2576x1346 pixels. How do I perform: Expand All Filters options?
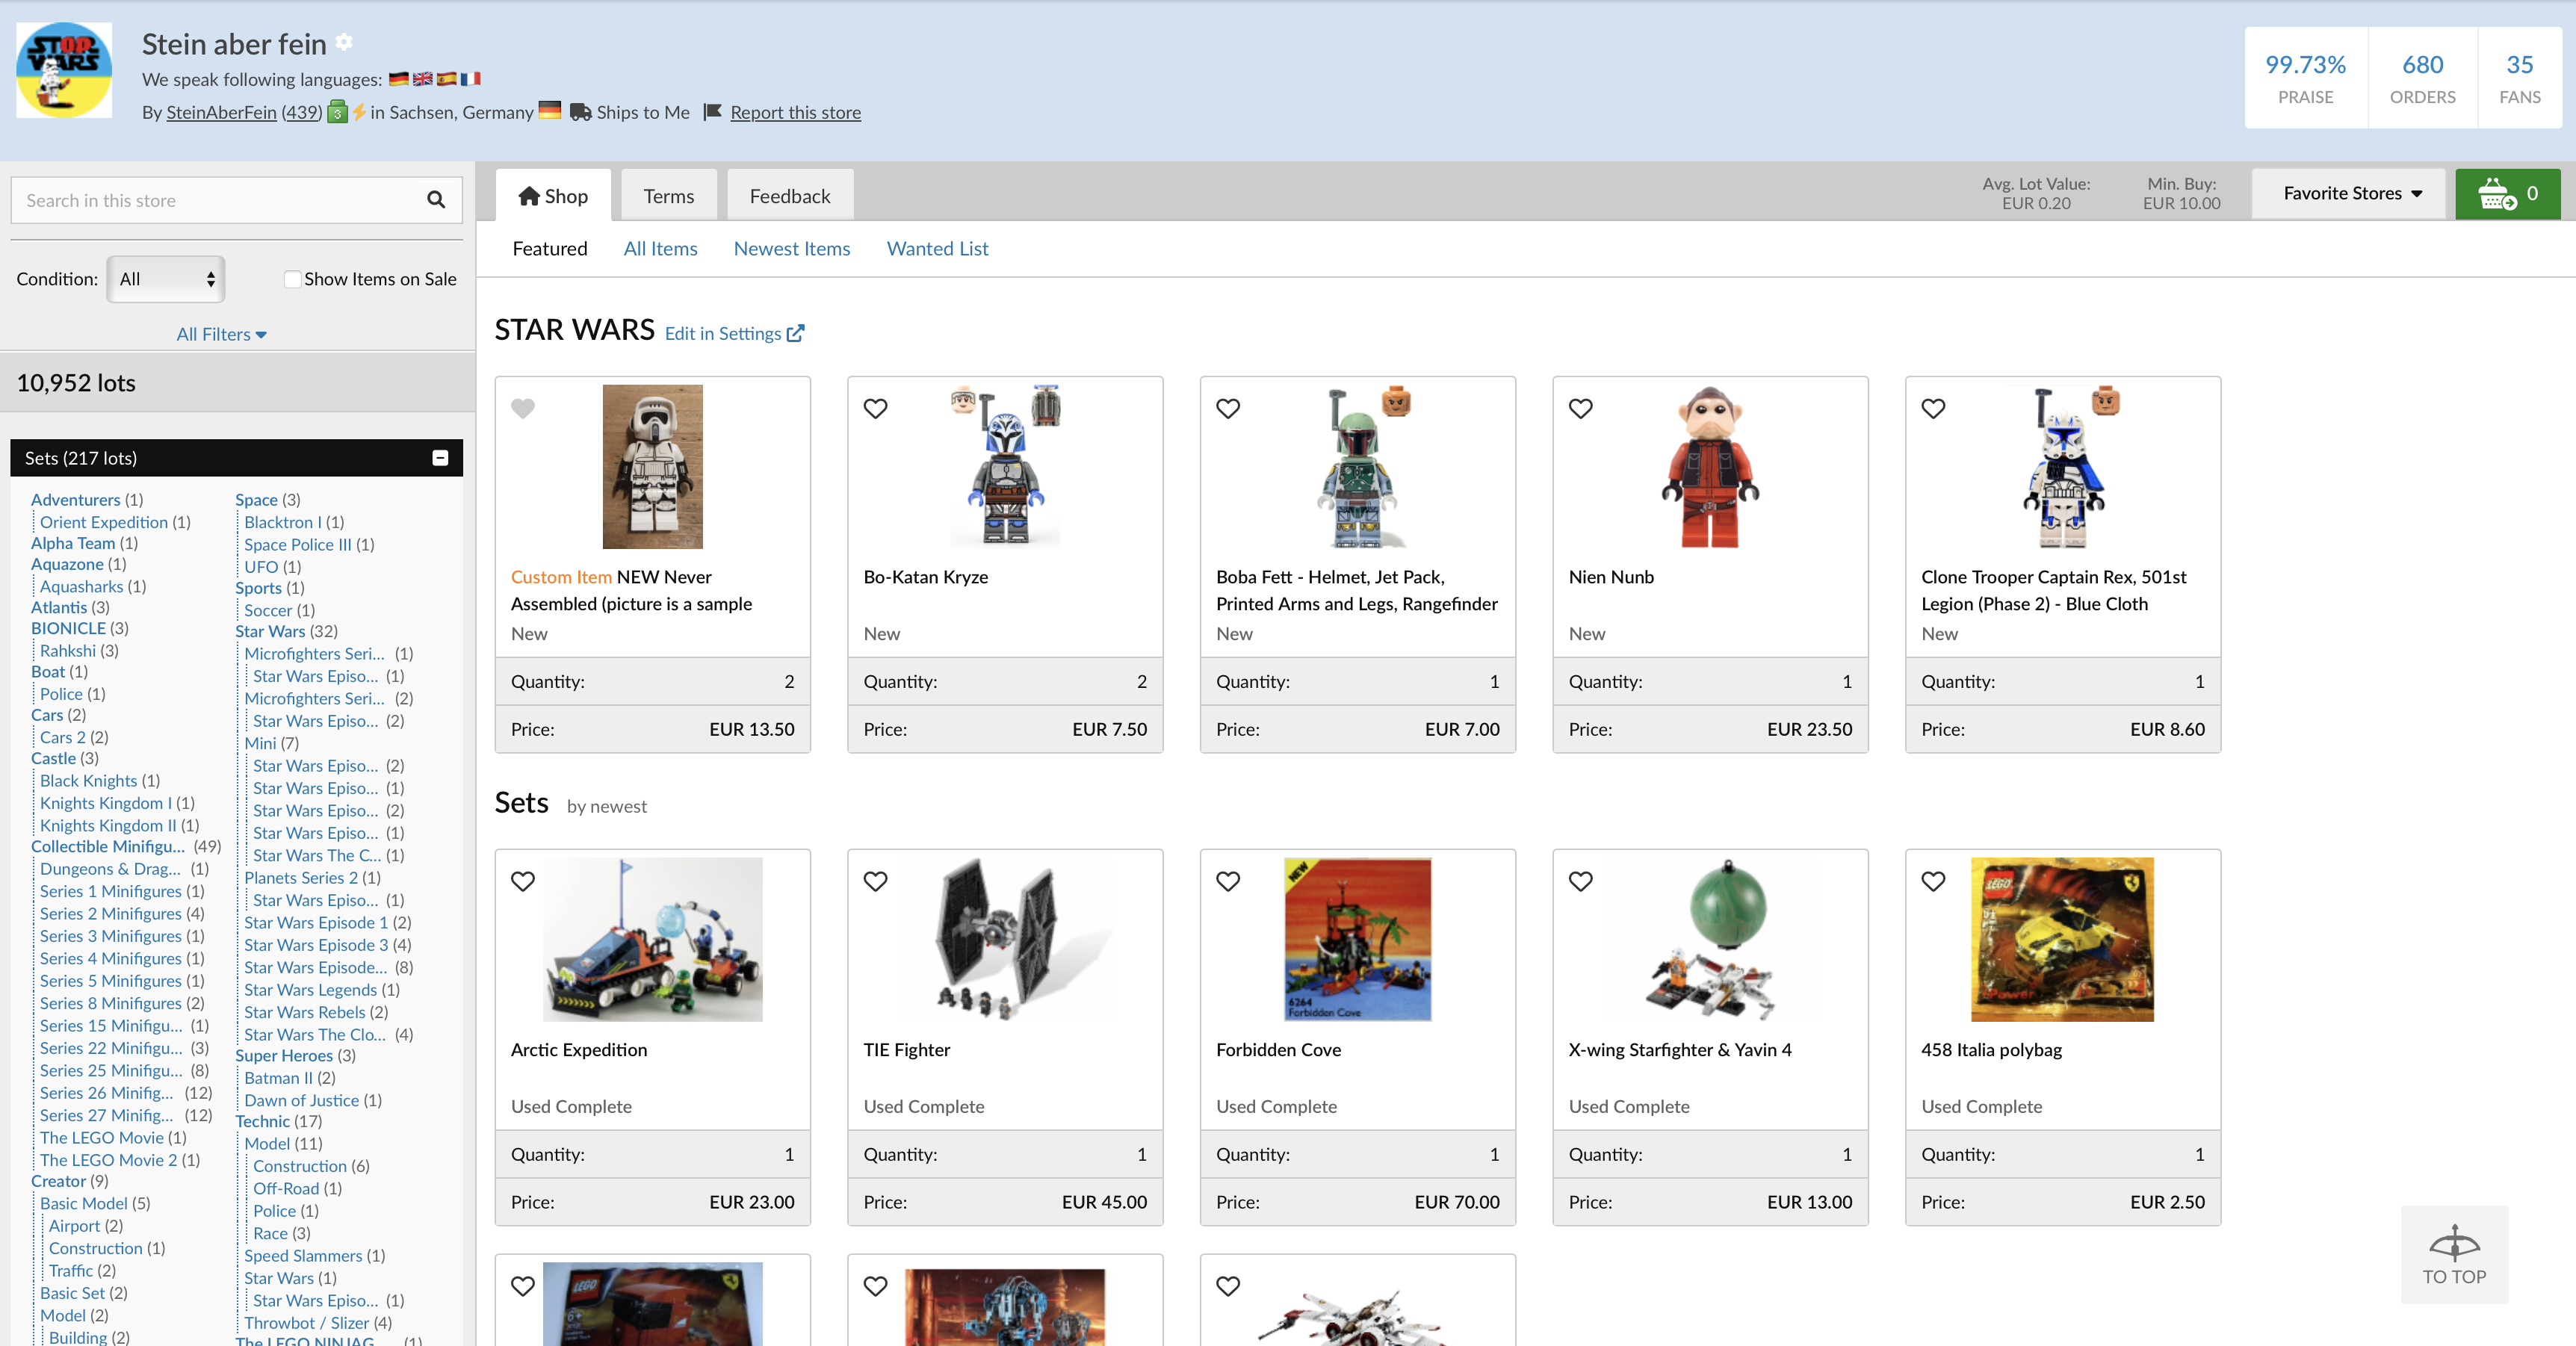[221, 334]
